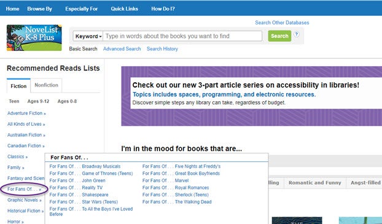
Task: Click the accessibility article series headline
Action: click(246, 85)
